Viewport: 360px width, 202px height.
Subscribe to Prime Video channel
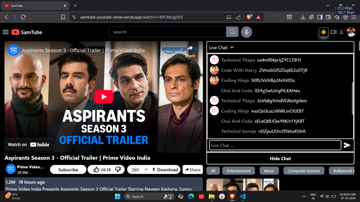[68, 169]
